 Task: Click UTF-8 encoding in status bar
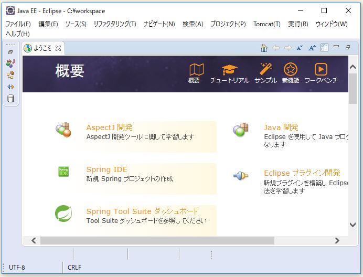point(17,267)
